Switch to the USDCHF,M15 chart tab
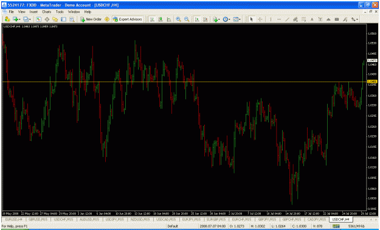The image size is (380, 230). [x=63, y=219]
